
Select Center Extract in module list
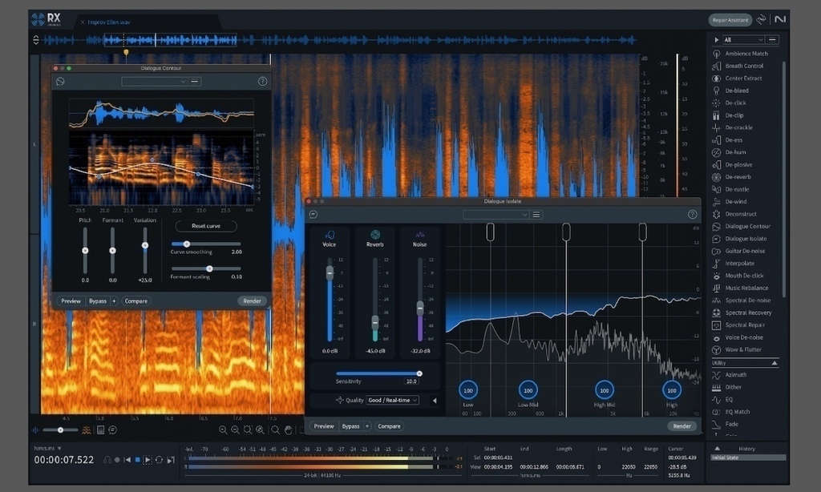point(738,78)
